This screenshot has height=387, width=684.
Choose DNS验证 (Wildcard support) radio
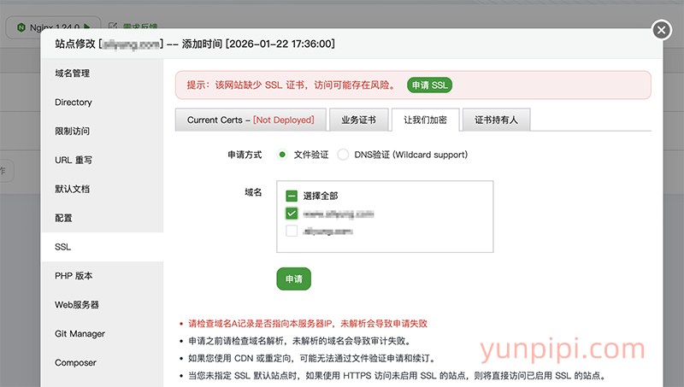tap(344, 155)
